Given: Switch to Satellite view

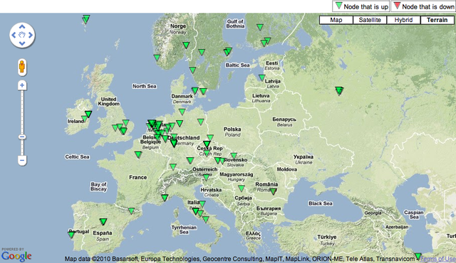Looking at the screenshot, I should [x=370, y=20].
